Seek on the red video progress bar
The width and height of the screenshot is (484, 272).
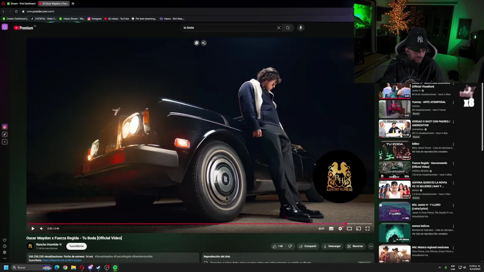coord(200,224)
